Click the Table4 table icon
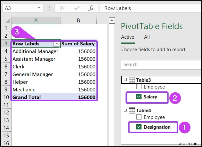 point(132,111)
